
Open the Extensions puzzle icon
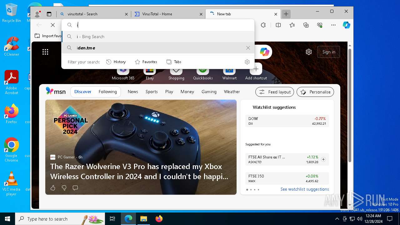263,25
